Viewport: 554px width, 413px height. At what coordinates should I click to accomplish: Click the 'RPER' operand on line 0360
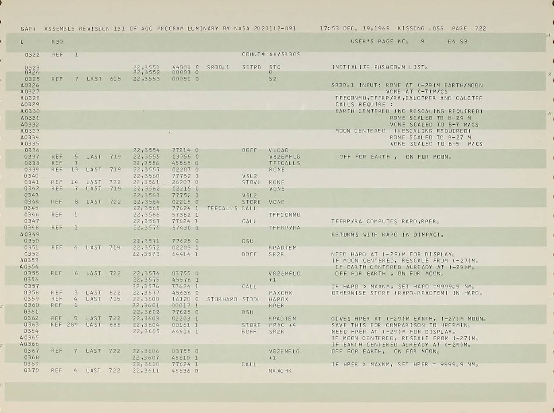pos(276,306)
